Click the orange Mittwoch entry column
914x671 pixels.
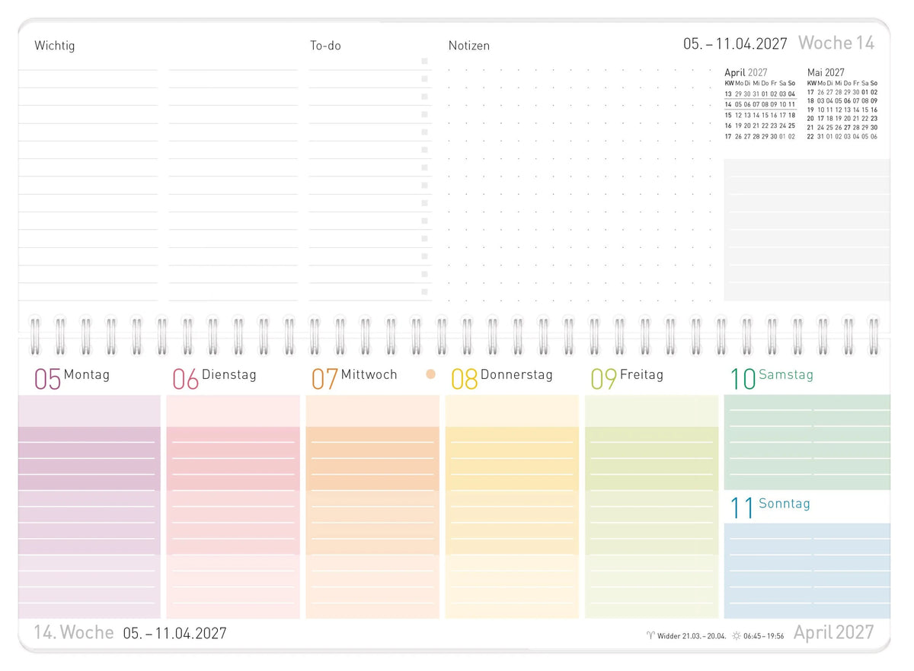[372, 507]
